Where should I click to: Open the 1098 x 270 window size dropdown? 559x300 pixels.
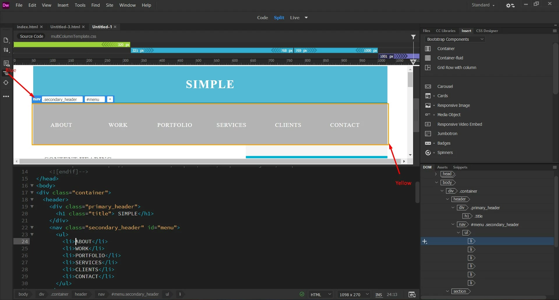354,294
